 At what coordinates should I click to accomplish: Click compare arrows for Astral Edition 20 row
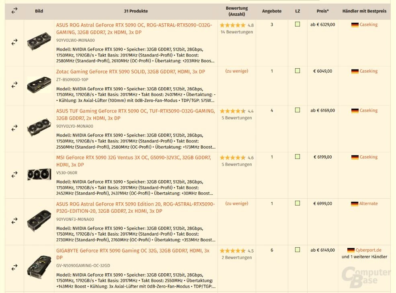click(14, 221)
